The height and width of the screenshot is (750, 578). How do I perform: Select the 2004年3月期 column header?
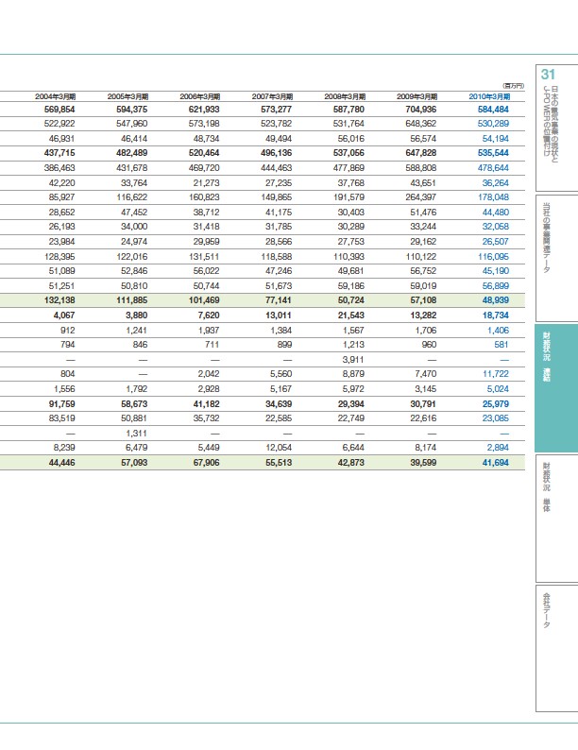click(55, 96)
